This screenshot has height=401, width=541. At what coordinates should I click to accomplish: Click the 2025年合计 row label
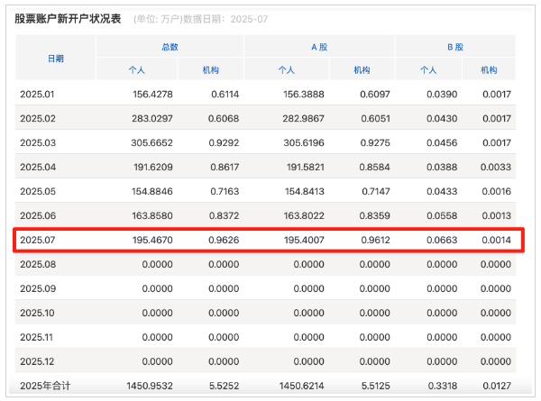(x=45, y=386)
